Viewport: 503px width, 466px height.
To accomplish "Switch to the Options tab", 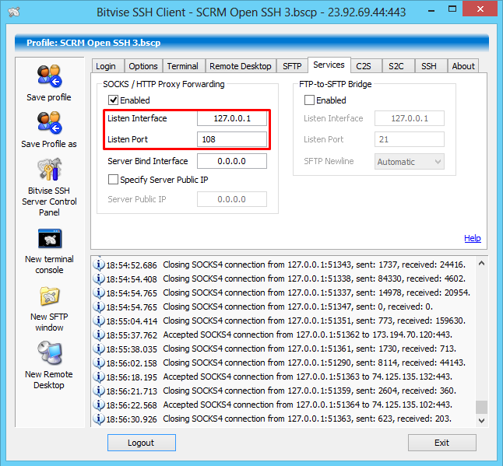I will (x=143, y=66).
